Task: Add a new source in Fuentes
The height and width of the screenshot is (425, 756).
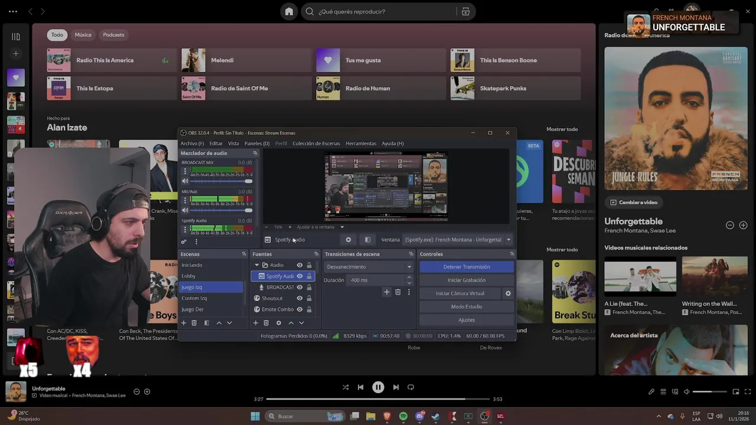Action: click(x=256, y=323)
